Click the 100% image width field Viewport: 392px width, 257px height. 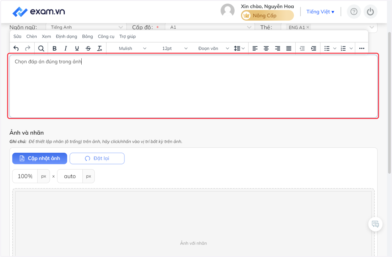point(25,176)
